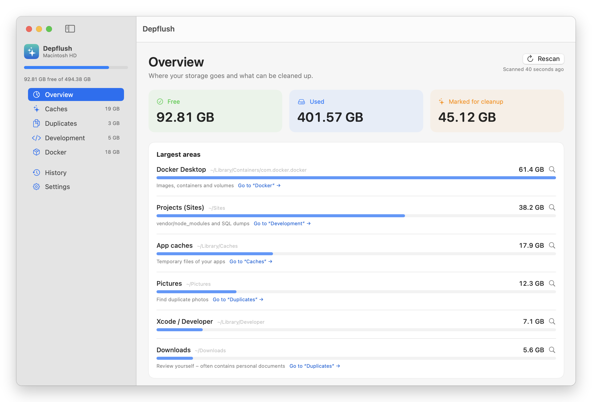Click the Caches sparkle icon in sidebar

pyautogui.click(x=36, y=109)
